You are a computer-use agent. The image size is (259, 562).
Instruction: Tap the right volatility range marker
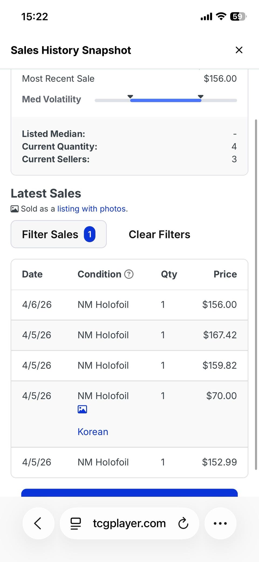[200, 97]
